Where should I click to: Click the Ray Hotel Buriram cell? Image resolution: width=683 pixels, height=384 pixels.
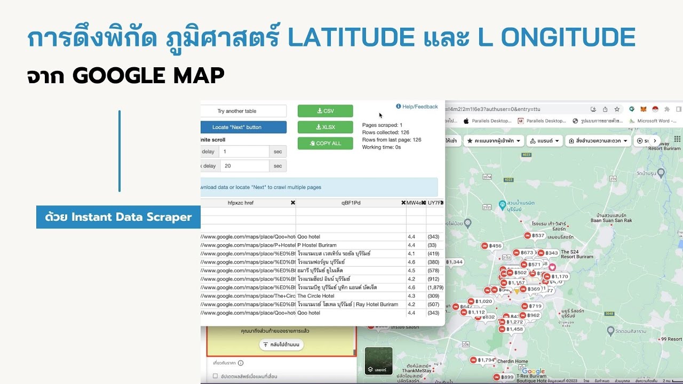[x=351, y=305]
